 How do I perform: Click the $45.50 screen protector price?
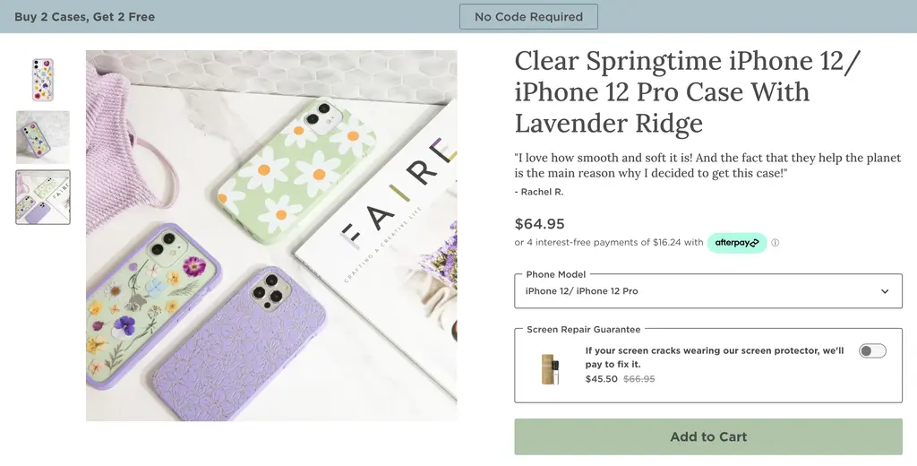pos(601,379)
